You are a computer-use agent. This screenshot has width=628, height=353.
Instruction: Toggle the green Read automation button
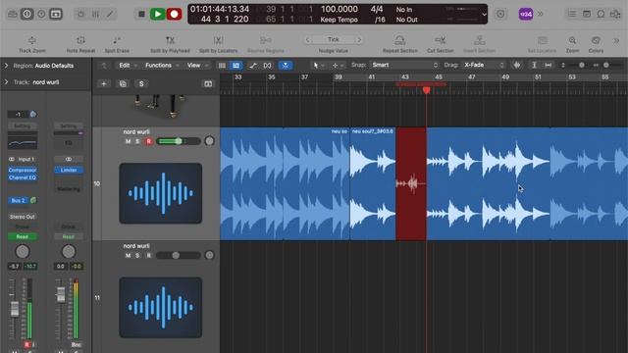(x=23, y=236)
